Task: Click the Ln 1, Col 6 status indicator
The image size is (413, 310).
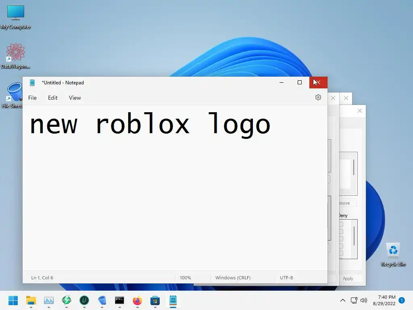Action: 42,278
